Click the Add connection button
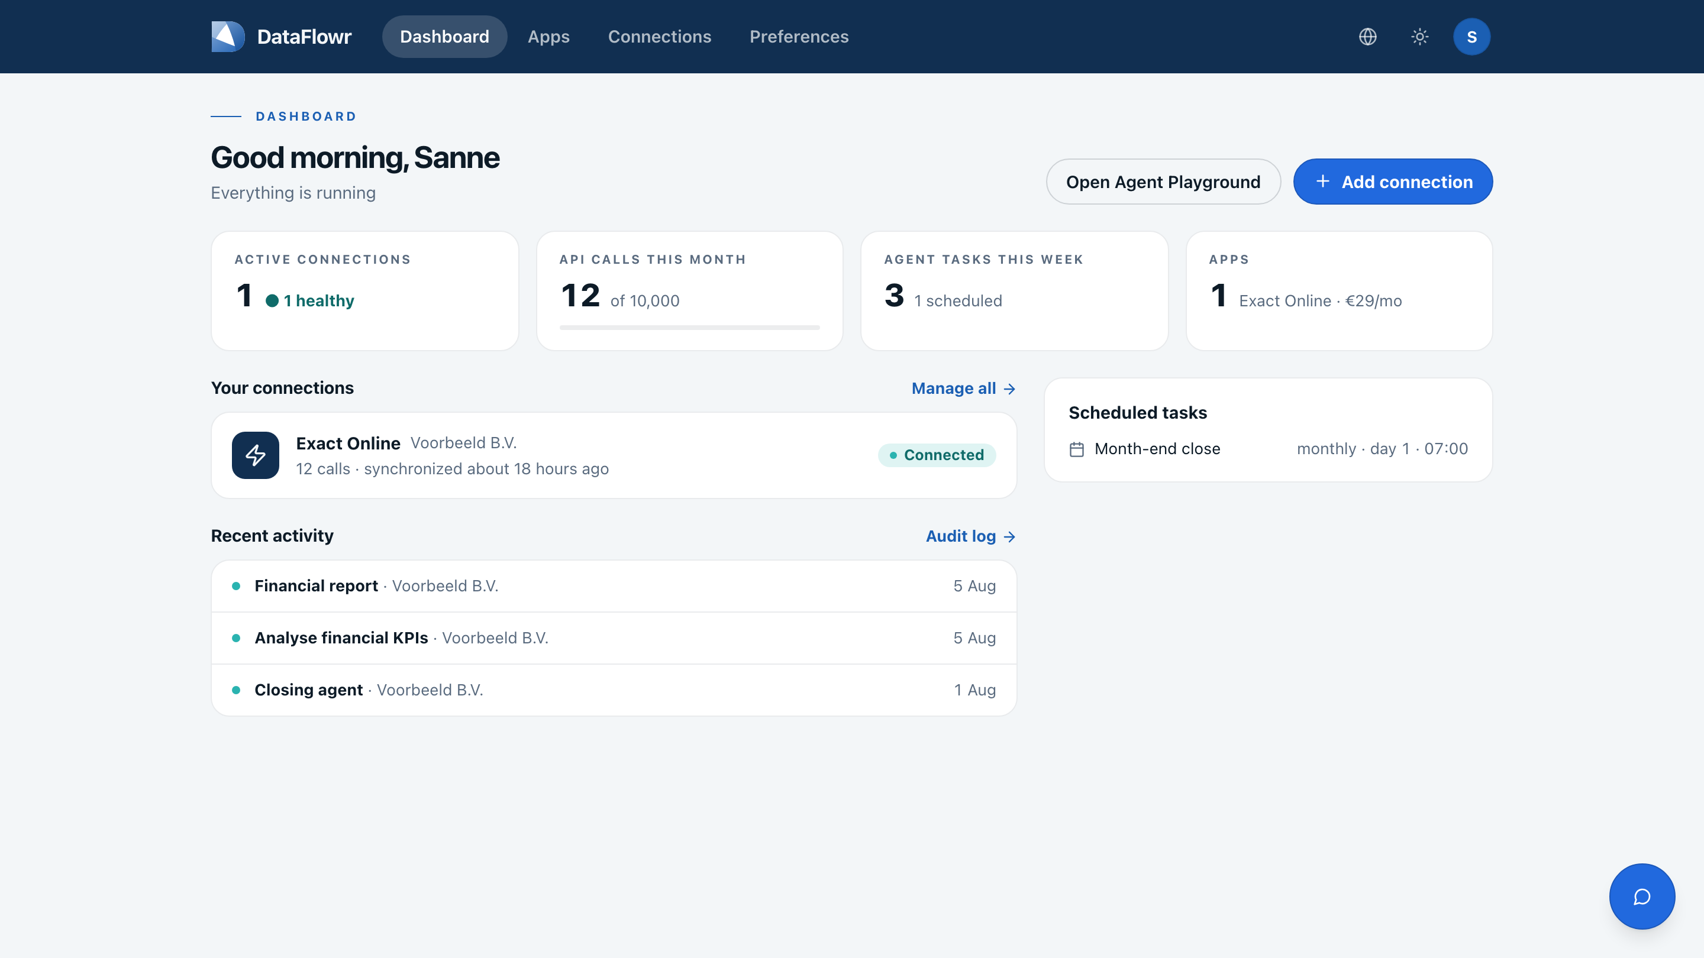This screenshot has width=1704, height=958. coord(1392,181)
